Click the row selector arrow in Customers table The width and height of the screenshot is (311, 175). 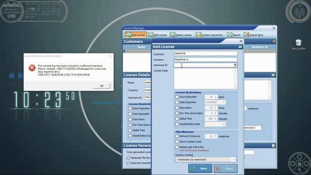click(124, 51)
